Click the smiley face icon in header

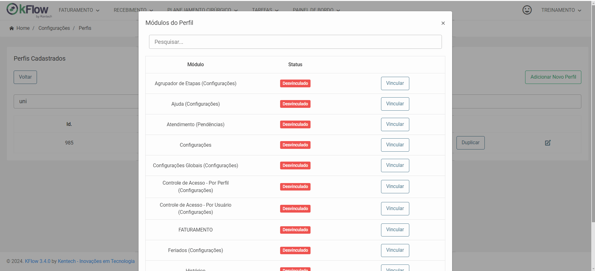(x=527, y=10)
